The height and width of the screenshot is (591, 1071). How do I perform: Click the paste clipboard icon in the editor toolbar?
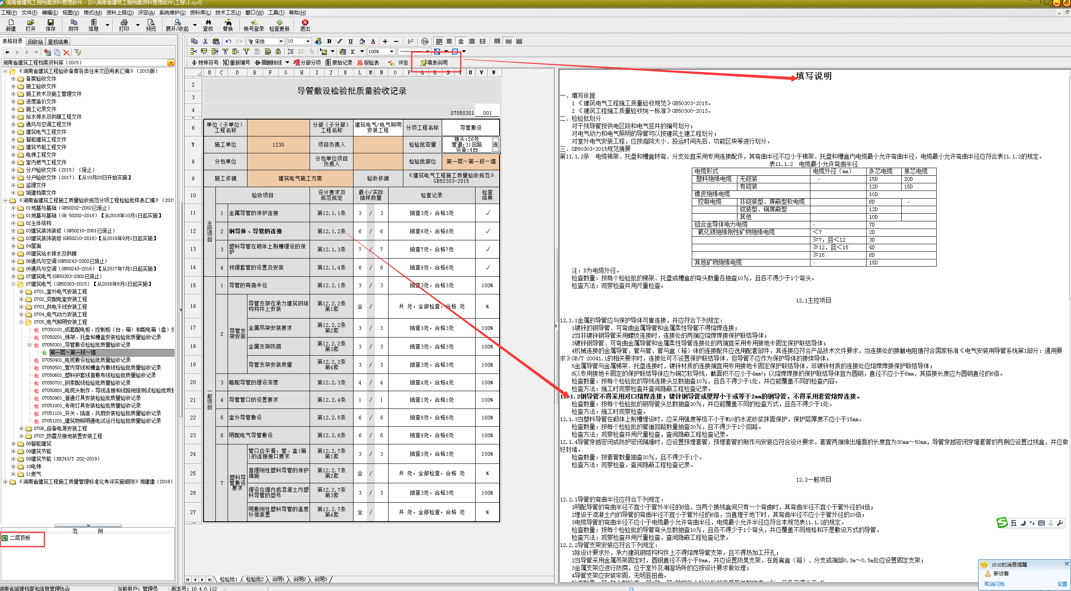[x=216, y=41]
